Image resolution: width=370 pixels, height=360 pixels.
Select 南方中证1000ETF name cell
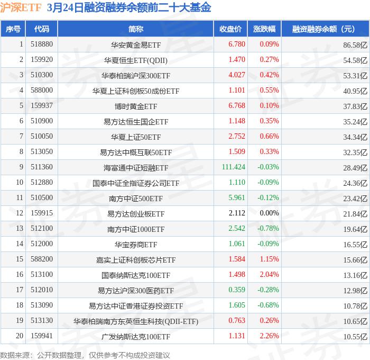136,229
